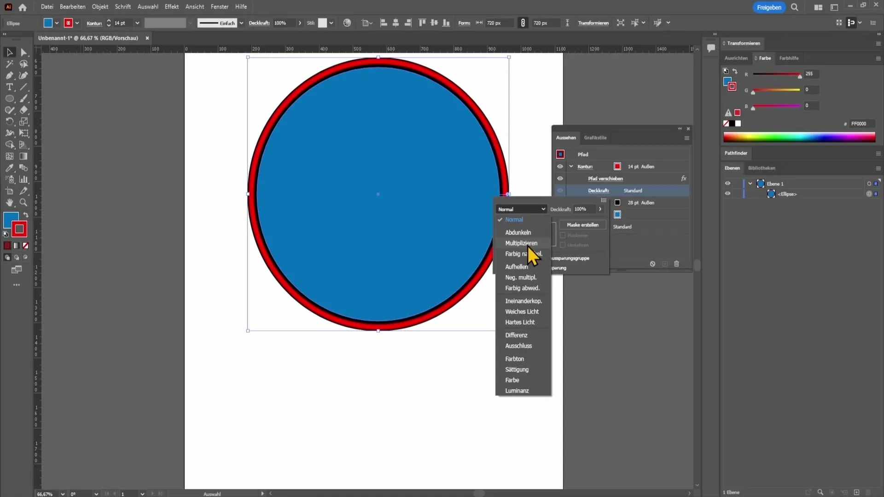This screenshot has height=497, width=884.
Task: Select None color mode button in toolbar
Action: pos(26,246)
